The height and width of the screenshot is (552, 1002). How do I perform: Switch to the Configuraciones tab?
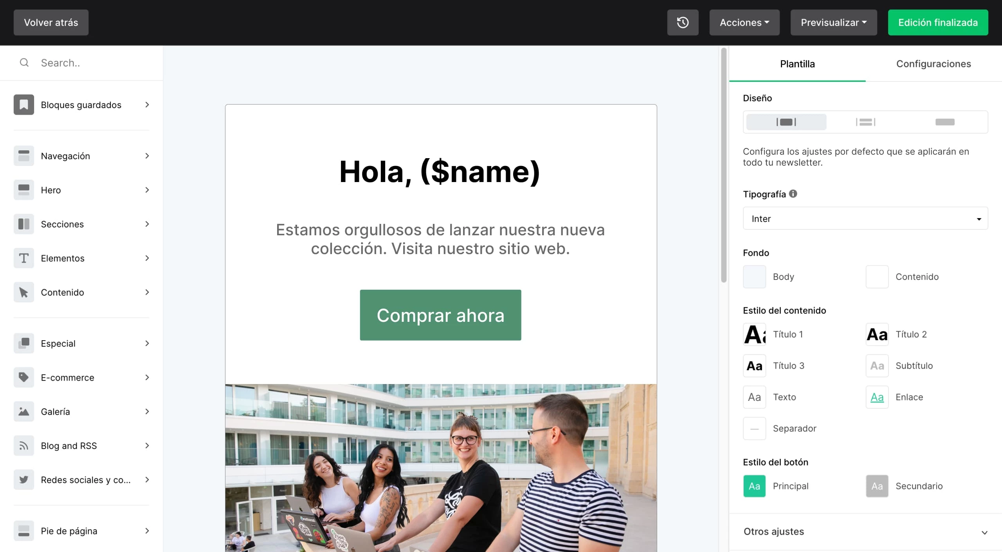934,64
